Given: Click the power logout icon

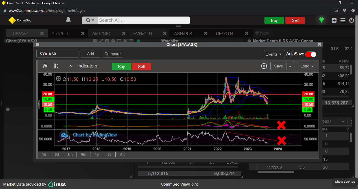Looking at the screenshot, I should (351, 20).
